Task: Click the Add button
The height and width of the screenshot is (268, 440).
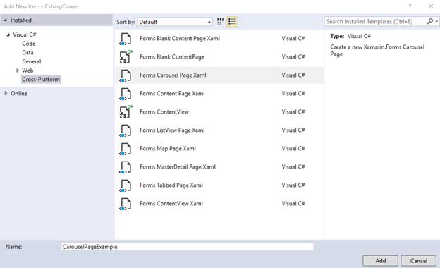Action: click(x=380, y=261)
